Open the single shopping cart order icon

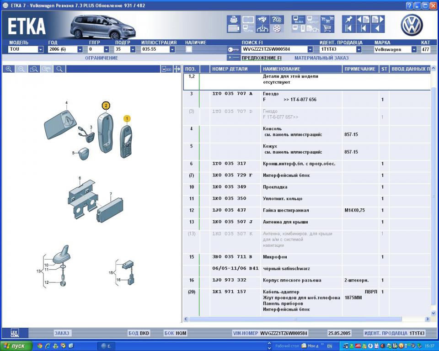327,28
